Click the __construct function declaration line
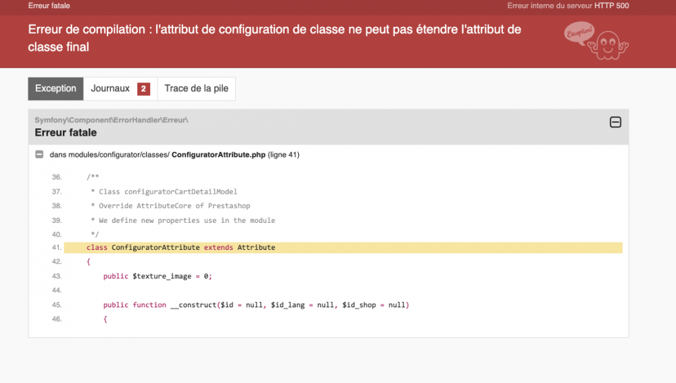 [x=256, y=305]
